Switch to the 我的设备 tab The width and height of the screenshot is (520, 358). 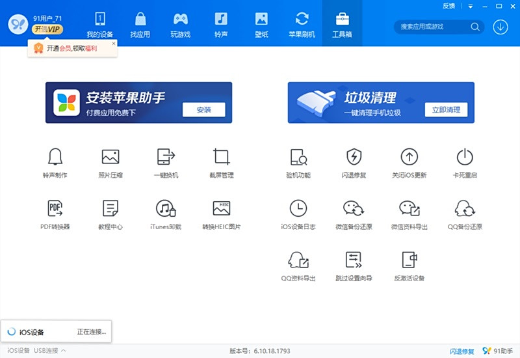(100, 24)
